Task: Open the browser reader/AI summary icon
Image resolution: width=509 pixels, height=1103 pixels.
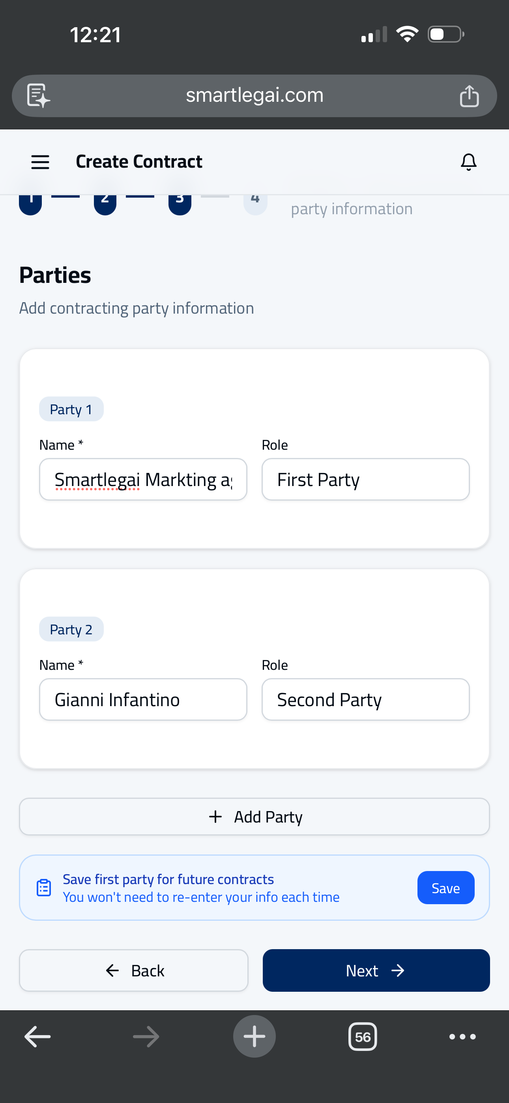Action: pos(39,95)
